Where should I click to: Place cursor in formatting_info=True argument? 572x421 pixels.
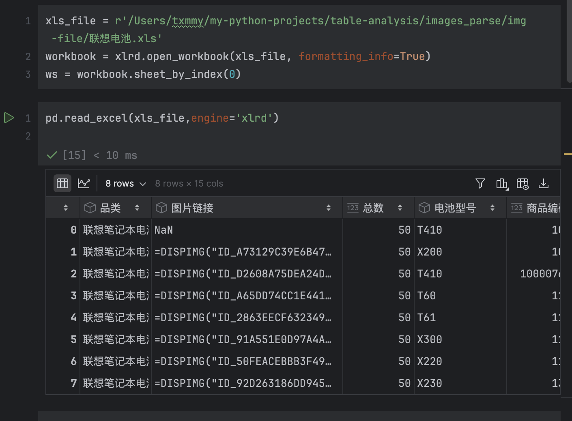tap(362, 56)
